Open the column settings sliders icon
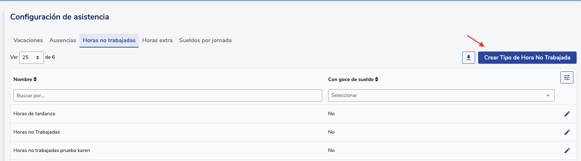 [x=567, y=77]
